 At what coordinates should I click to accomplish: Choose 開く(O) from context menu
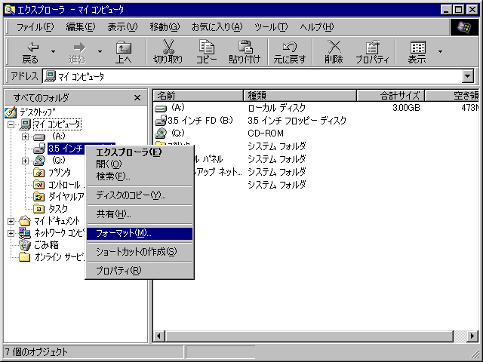click(x=140, y=164)
